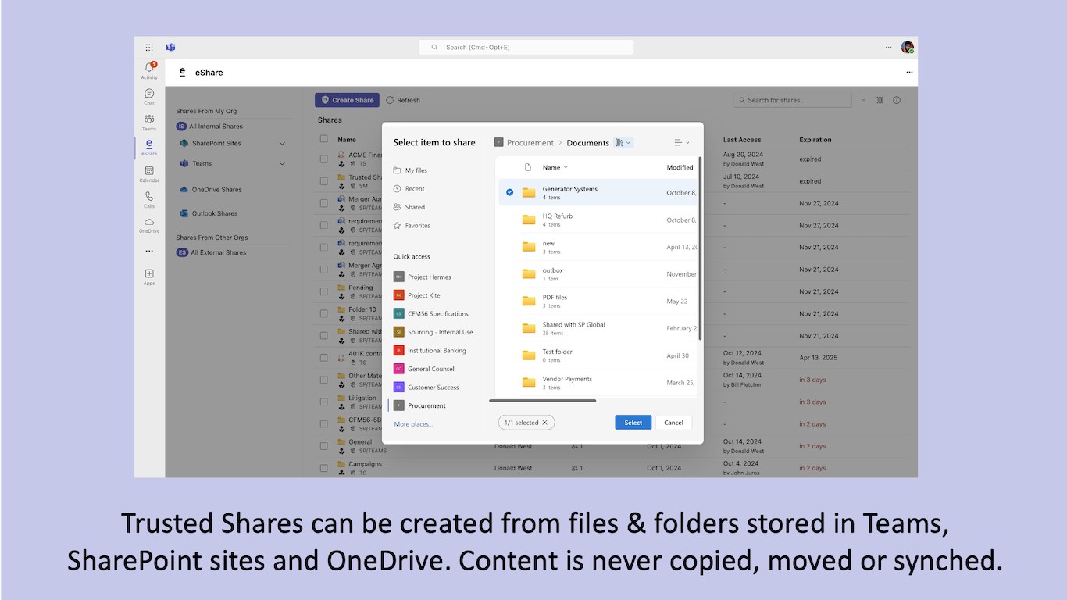
Task: Check the Litigation share row checkbox
Action: [x=323, y=402]
